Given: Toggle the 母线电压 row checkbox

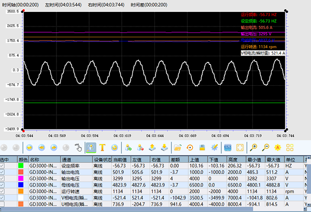Looking at the screenshot, I should pyautogui.click(x=3, y=184).
